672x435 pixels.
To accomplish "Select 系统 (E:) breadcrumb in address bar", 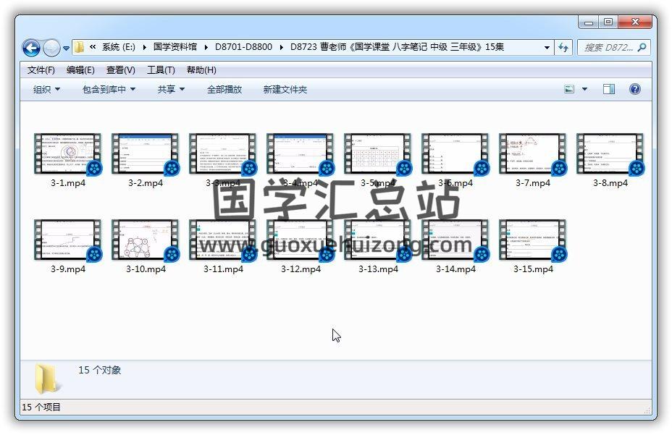I will 118,47.
